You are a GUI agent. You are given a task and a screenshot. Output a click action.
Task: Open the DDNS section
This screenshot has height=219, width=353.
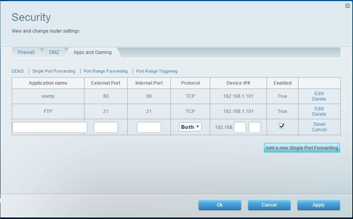click(18, 71)
